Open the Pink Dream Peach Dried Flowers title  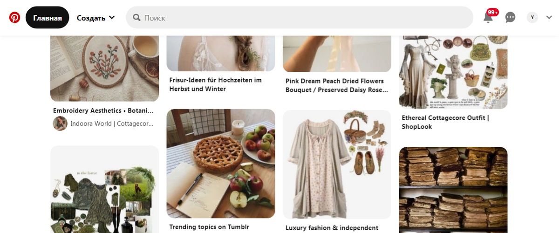(x=336, y=85)
